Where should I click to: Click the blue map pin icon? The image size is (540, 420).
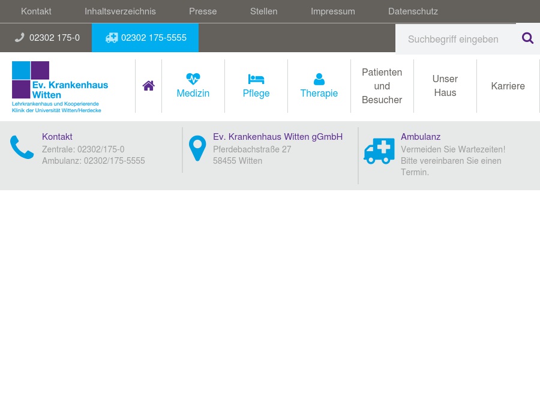pyautogui.click(x=197, y=148)
